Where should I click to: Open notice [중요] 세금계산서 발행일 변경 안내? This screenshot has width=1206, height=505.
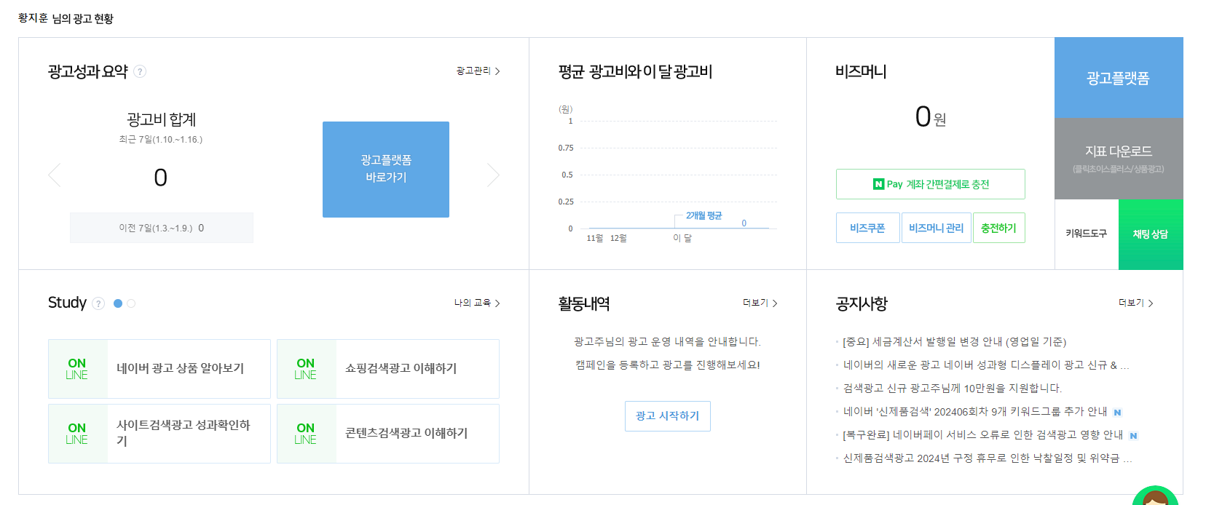tap(954, 342)
